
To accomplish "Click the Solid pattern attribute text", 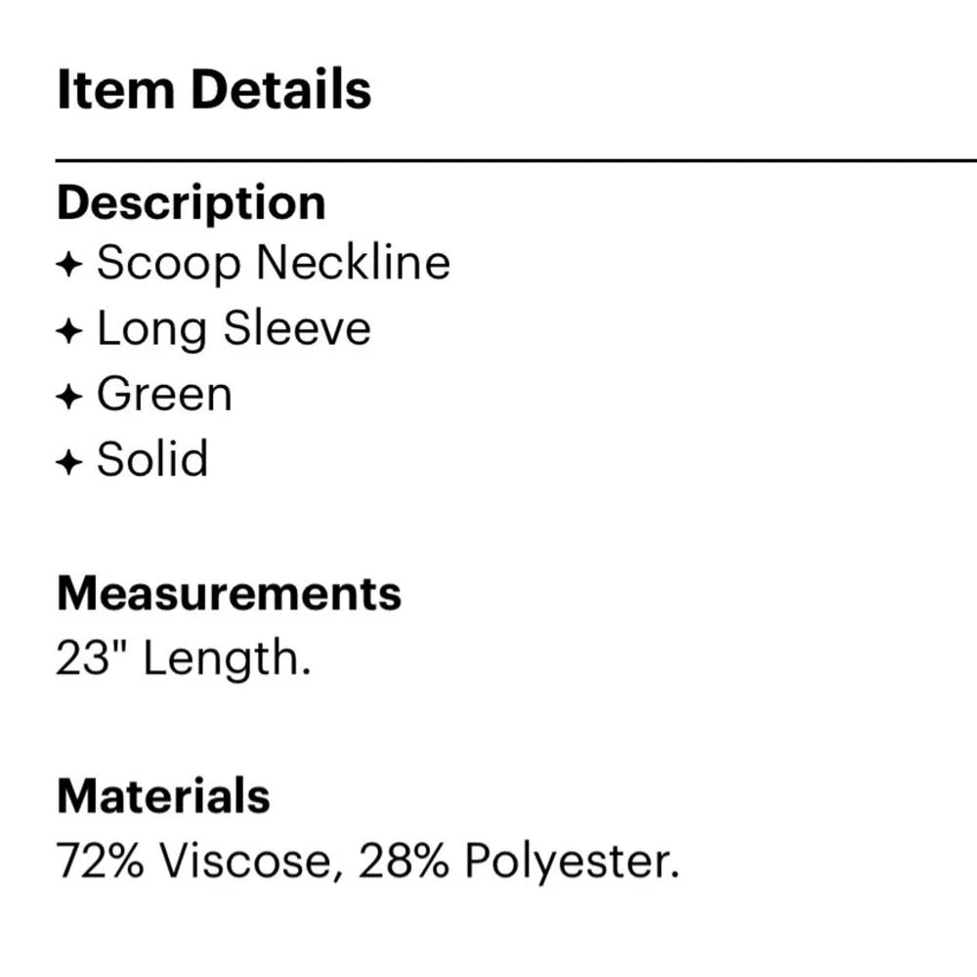I will point(153,460).
